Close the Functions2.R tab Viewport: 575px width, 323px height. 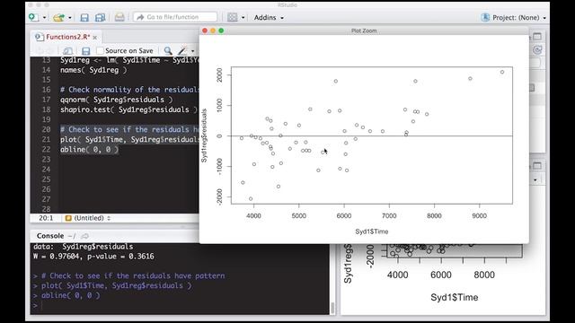(95, 38)
